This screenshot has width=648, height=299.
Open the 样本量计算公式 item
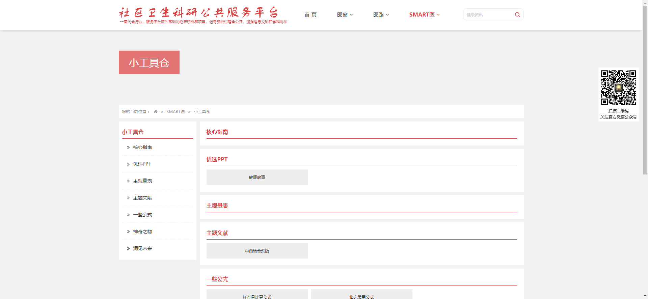tap(257, 295)
